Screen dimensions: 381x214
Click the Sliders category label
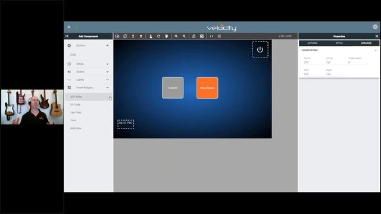pyautogui.click(x=80, y=72)
